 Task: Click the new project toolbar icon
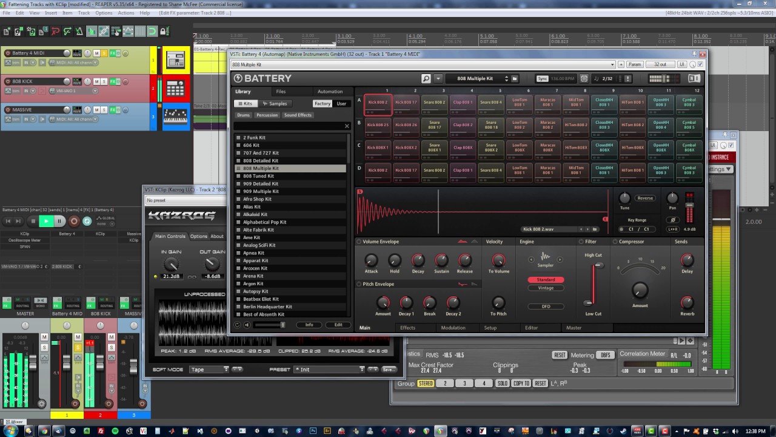(7, 32)
